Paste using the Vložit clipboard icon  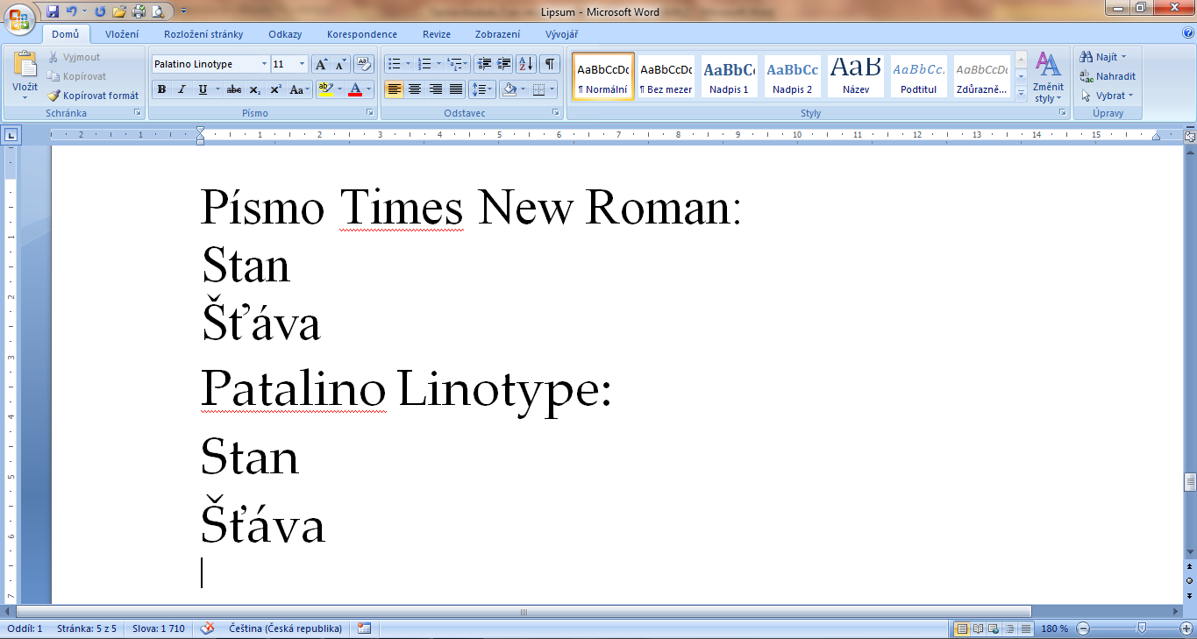(25, 65)
